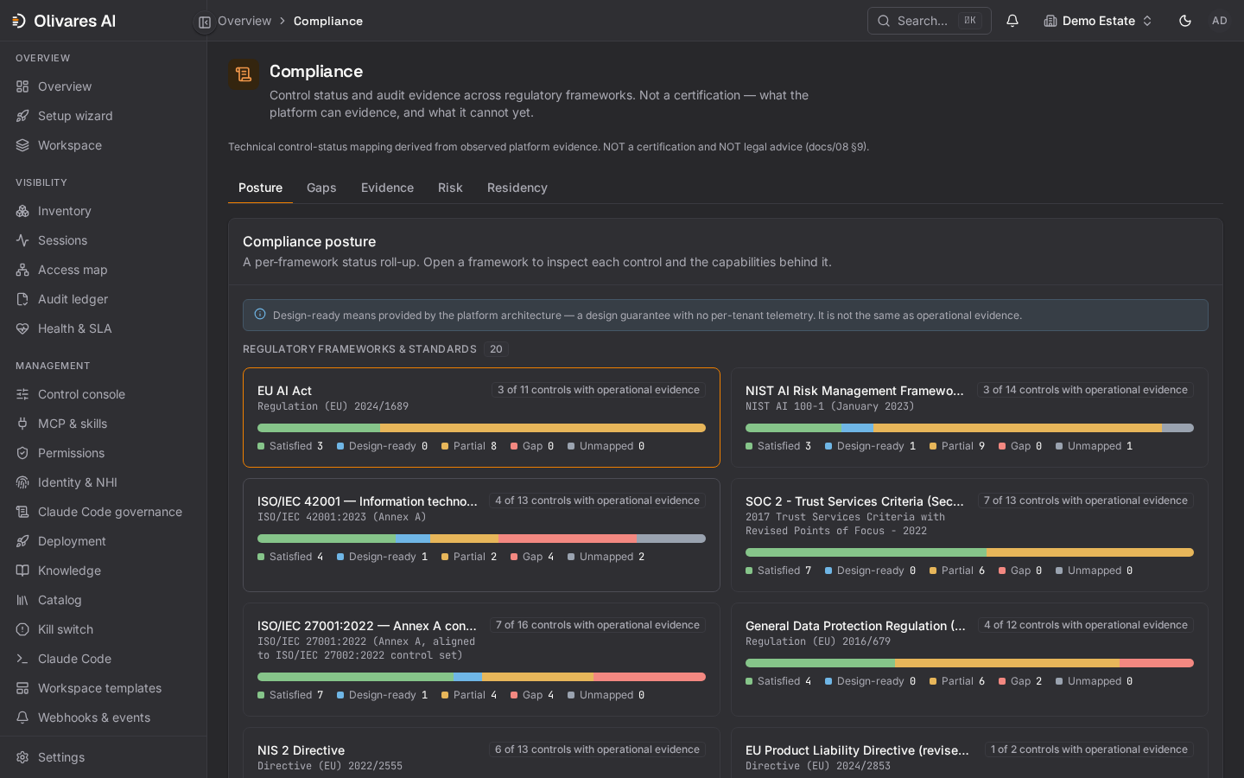Switch to the Residency tab
This screenshot has height=778, width=1244.
(x=517, y=188)
